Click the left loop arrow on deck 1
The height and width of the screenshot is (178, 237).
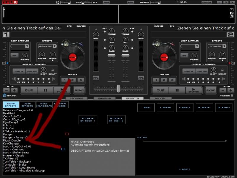14,79
